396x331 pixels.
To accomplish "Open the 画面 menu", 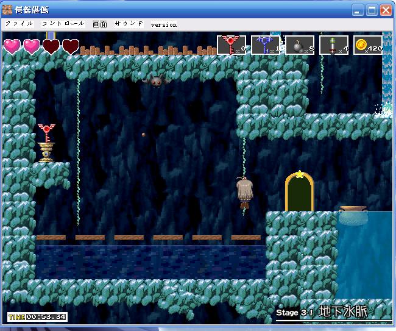I will pyautogui.click(x=100, y=24).
